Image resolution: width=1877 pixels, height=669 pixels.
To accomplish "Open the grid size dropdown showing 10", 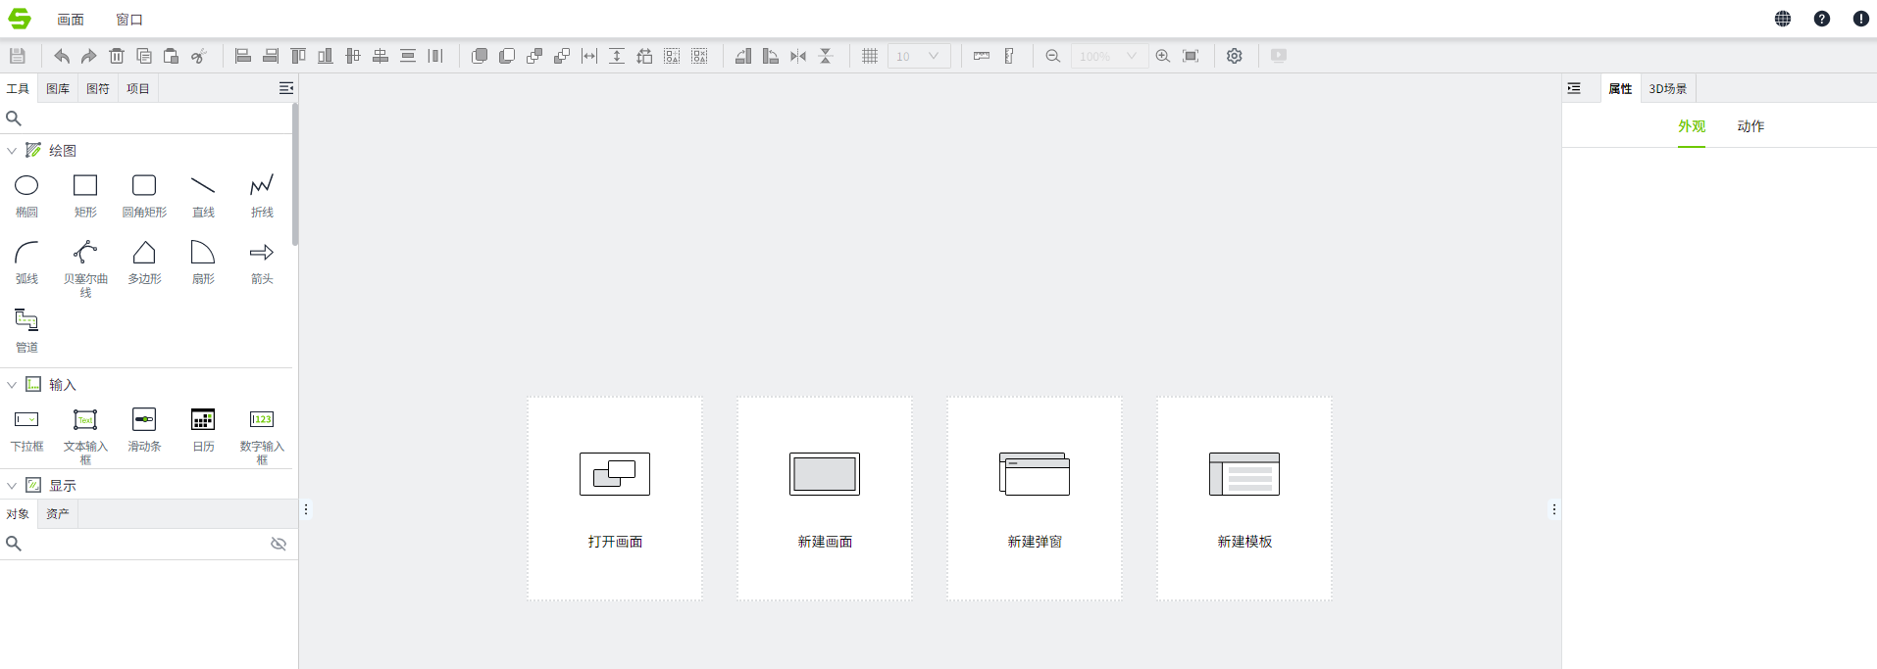I will [919, 56].
